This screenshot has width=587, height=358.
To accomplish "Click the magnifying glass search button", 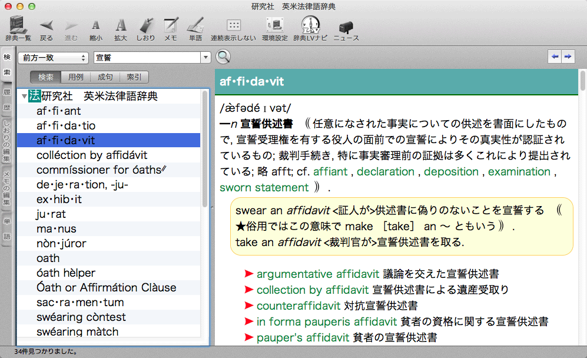I will point(223,57).
